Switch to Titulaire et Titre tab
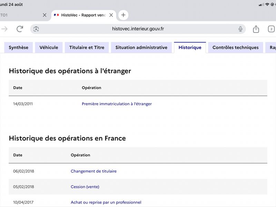Image resolution: width=276 pixels, height=207 pixels. coord(87,48)
